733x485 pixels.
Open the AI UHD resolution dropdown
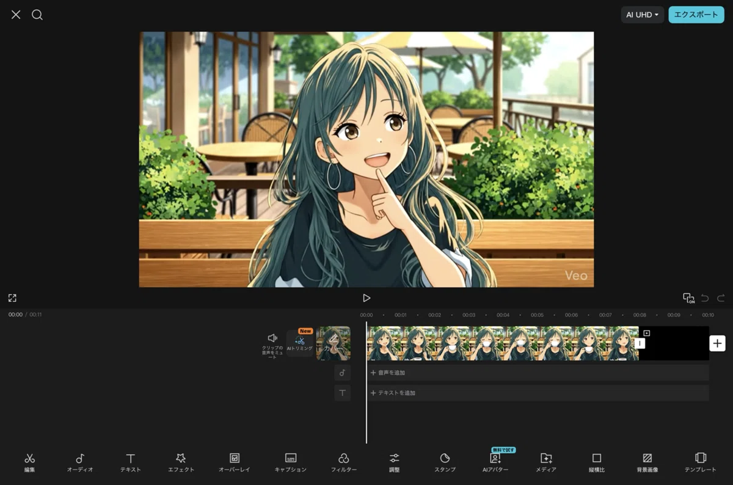tap(642, 15)
